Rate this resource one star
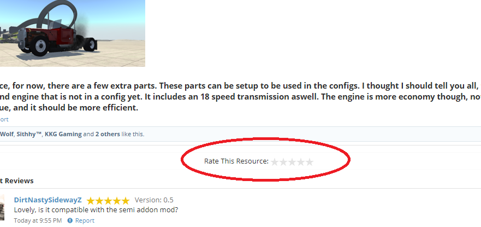 click(x=275, y=162)
